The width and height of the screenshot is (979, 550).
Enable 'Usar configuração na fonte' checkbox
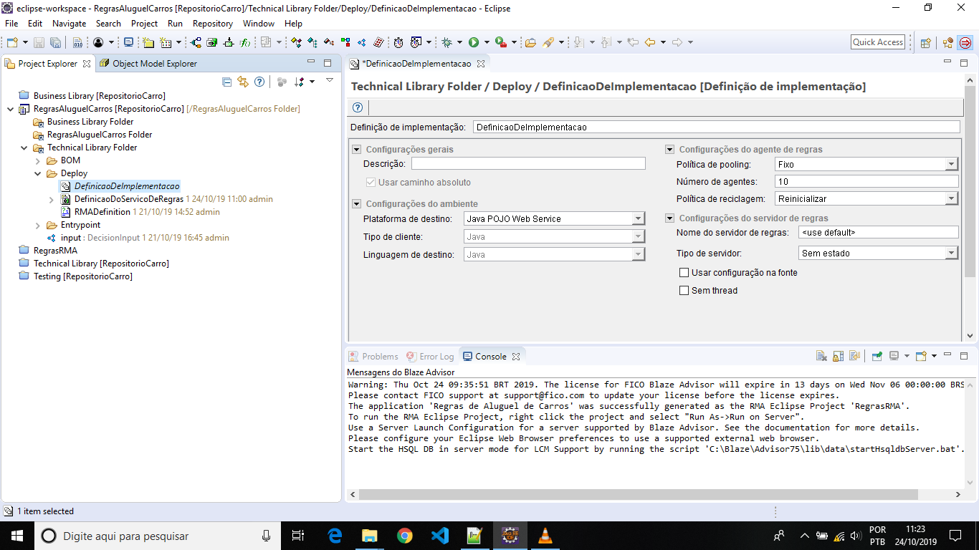coord(684,273)
